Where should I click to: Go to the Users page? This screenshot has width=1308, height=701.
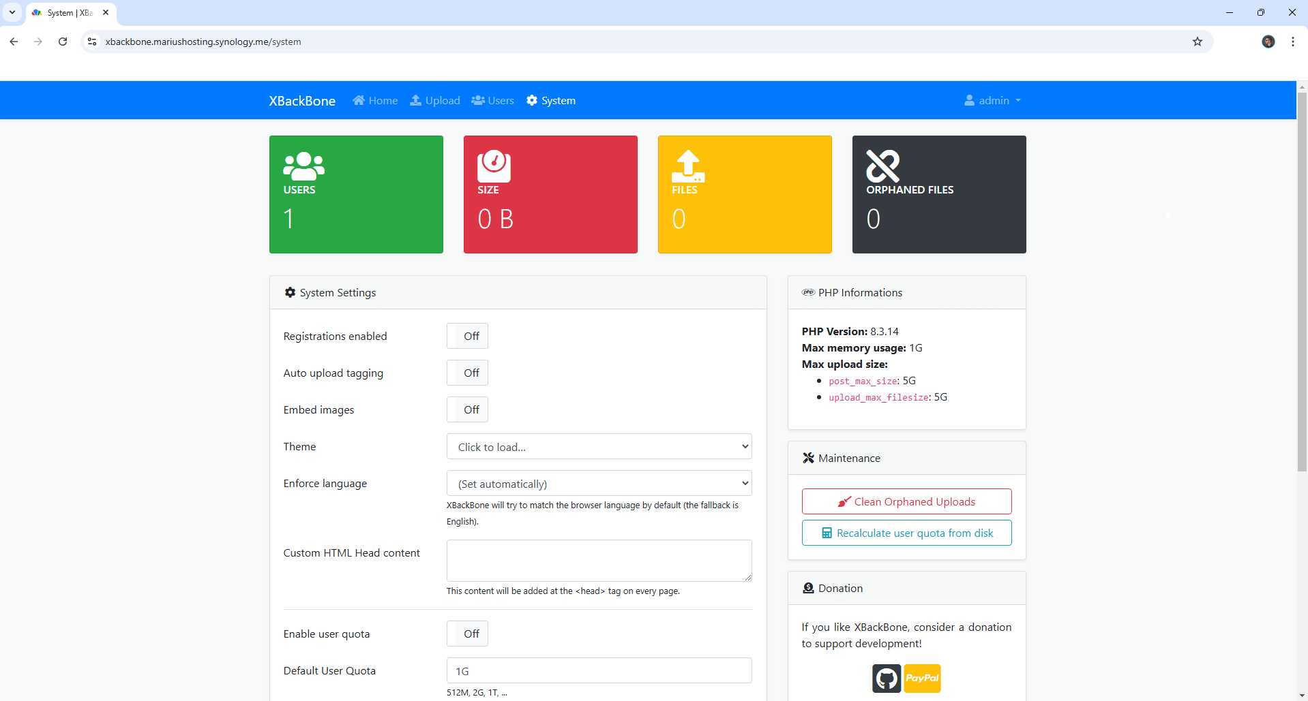(x=493, y=100)
